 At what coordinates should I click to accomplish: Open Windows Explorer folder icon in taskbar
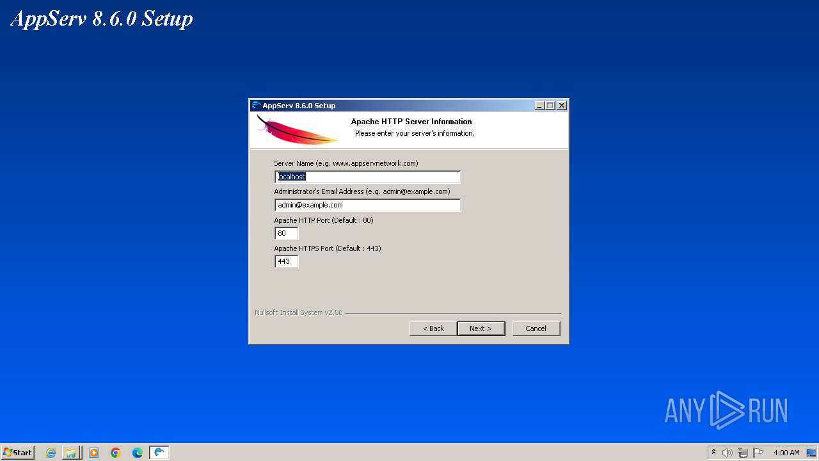pyautogui.click(x=72, y=453)
